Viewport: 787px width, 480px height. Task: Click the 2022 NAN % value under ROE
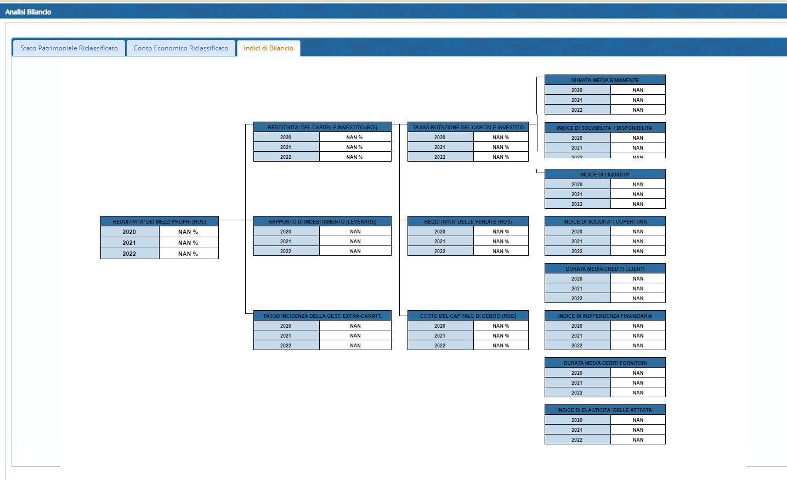click(188, 254)
